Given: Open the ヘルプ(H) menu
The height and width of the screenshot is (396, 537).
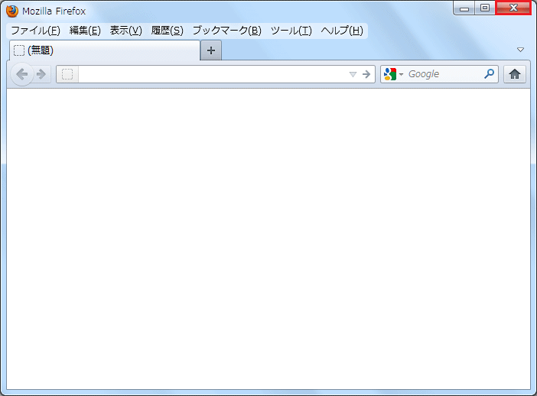Looking at the screenshot, I should point(342,31).
